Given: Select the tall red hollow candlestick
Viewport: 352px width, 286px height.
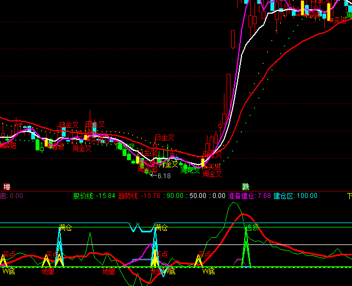Looking at the screenshot, I should pos(233,39).
